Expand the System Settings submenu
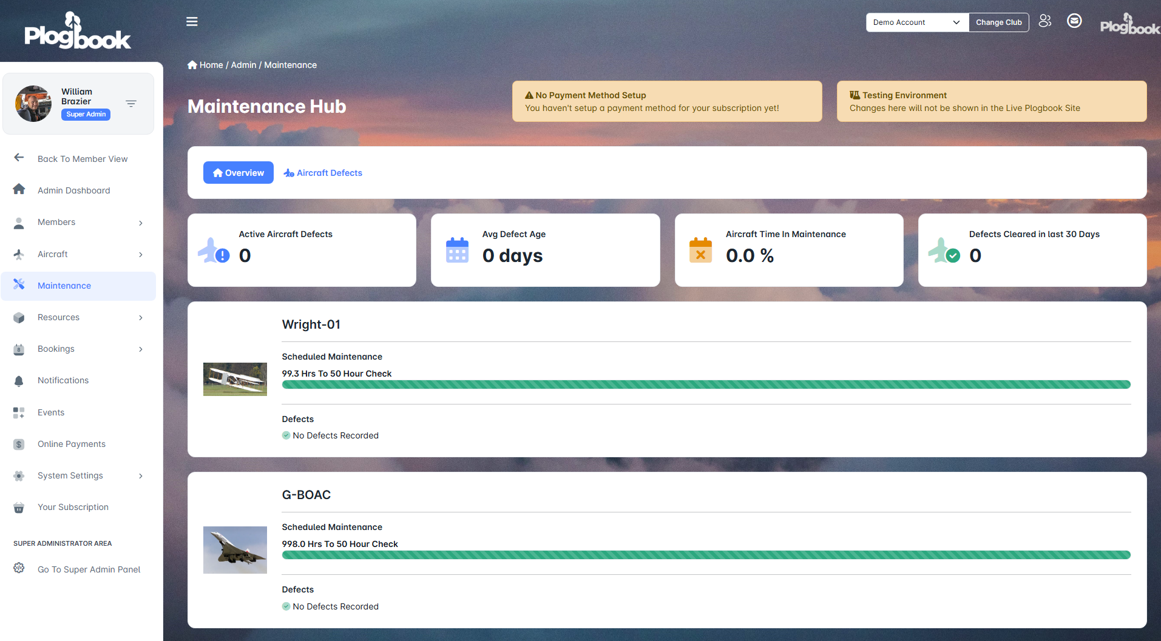 pos(141,476)
